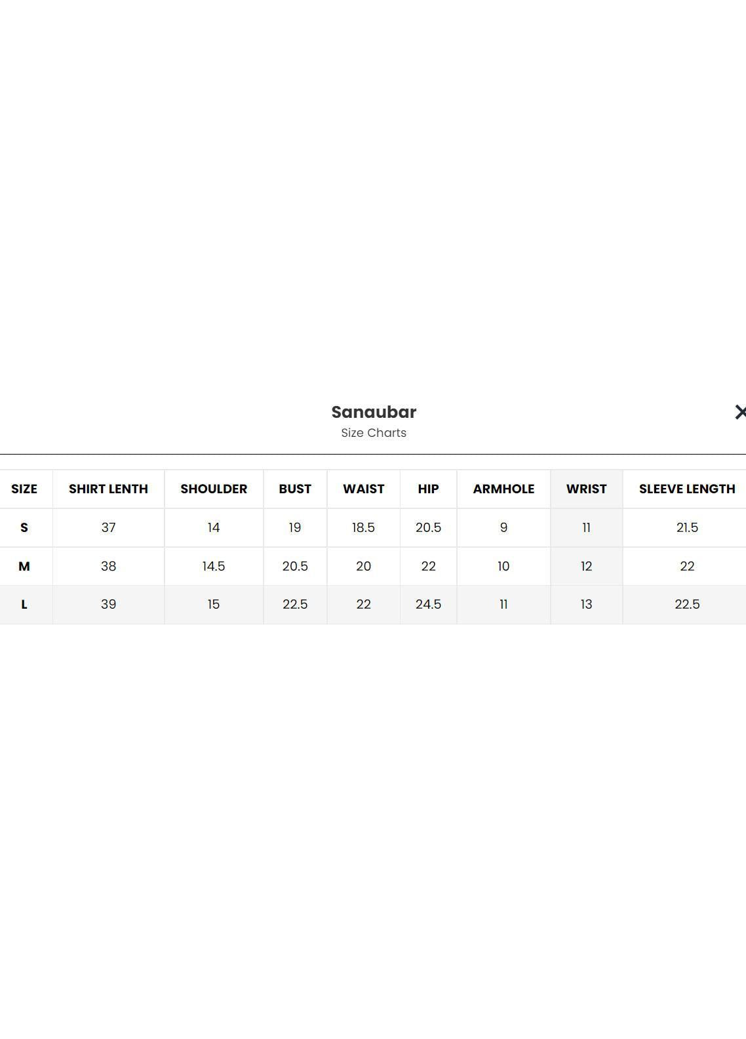
Task: Select the HIP column header
Action: coord(428,489)
